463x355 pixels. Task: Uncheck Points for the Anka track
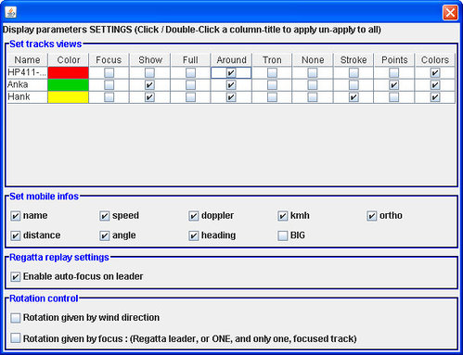pyautogui.click(x=394, y=85)
